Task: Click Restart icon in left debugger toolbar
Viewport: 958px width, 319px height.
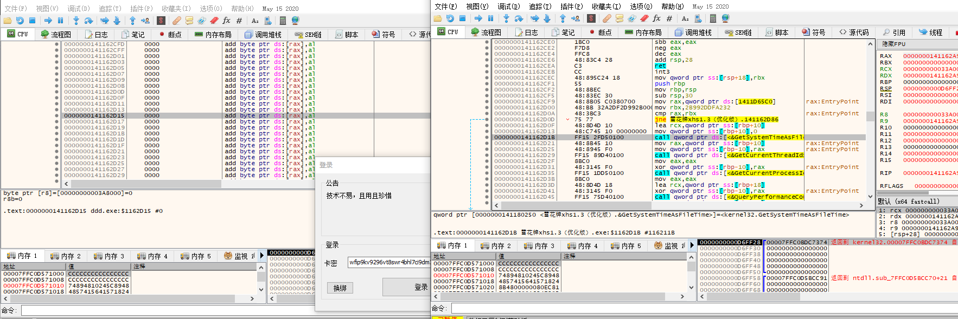Action: pos(20,21)
